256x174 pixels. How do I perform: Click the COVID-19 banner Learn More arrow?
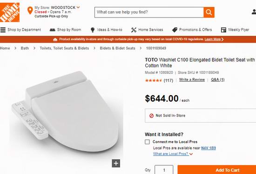coord(222,39)
